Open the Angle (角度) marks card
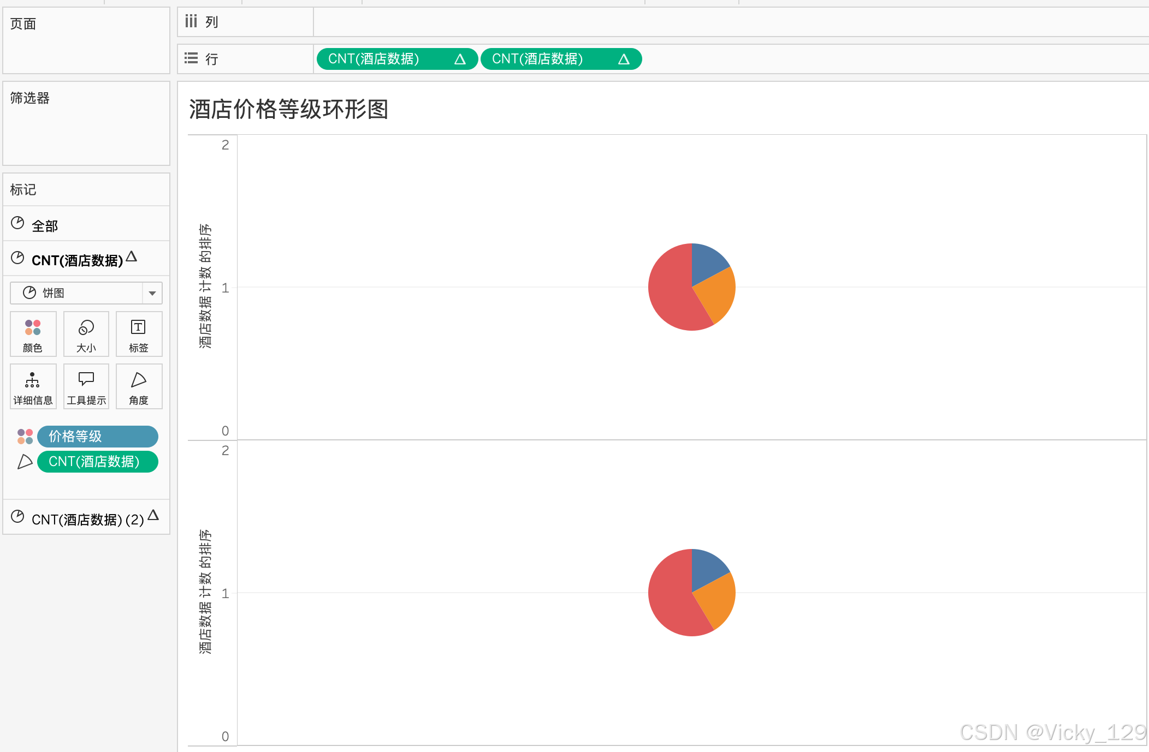Viewport: 1149px width, 752px height. point(139,386)
